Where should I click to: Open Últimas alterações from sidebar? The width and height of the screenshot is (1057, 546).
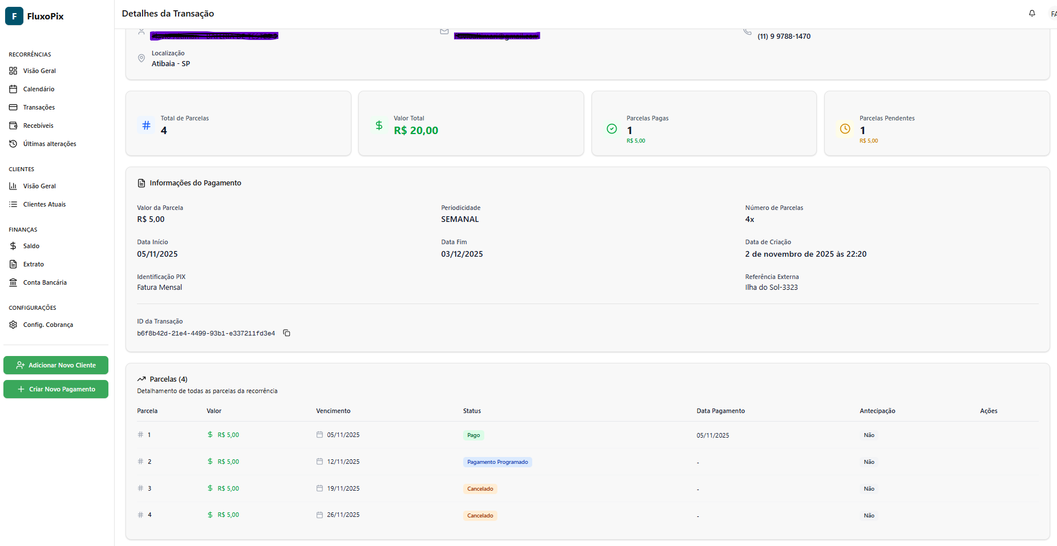(x=50, y=144)
